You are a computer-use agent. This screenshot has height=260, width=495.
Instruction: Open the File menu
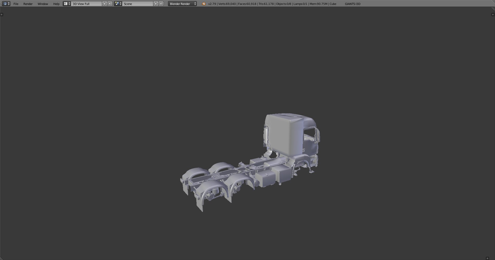[x=16, y=4]
